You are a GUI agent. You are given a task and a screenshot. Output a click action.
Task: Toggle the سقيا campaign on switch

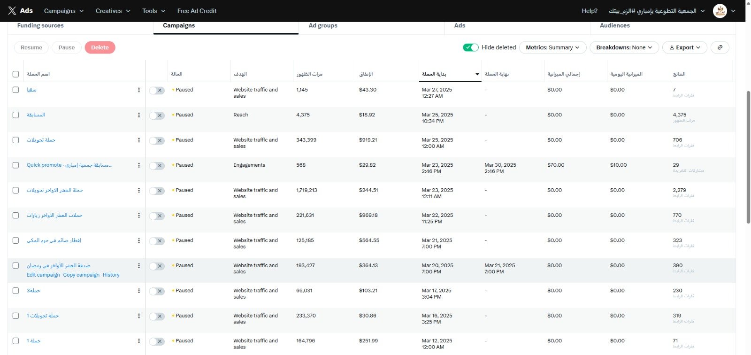click(157, 91)
